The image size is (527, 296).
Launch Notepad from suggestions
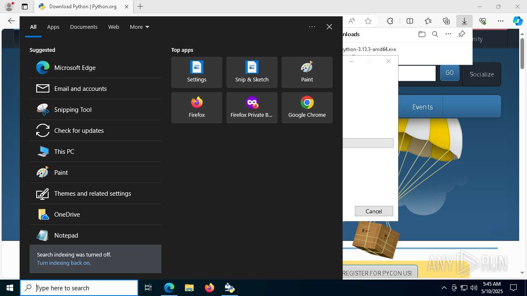pyautogui.click(x=96, y=235)
